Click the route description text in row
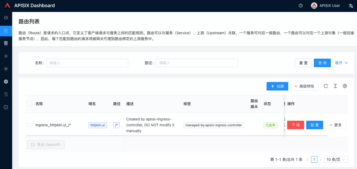 [x=150, y=125]
